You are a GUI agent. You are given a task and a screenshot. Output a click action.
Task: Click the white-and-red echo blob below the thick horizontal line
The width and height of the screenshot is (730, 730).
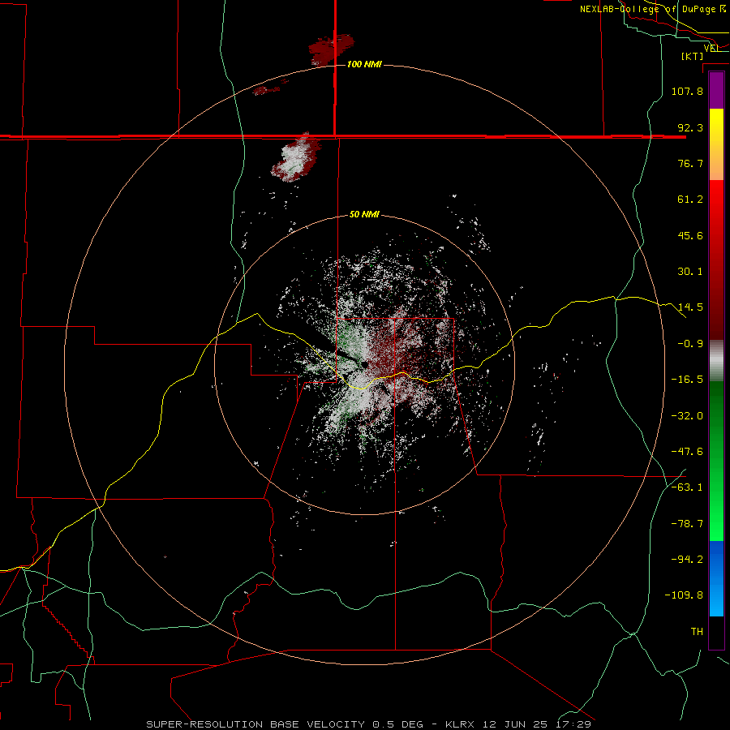coord(296,159)
